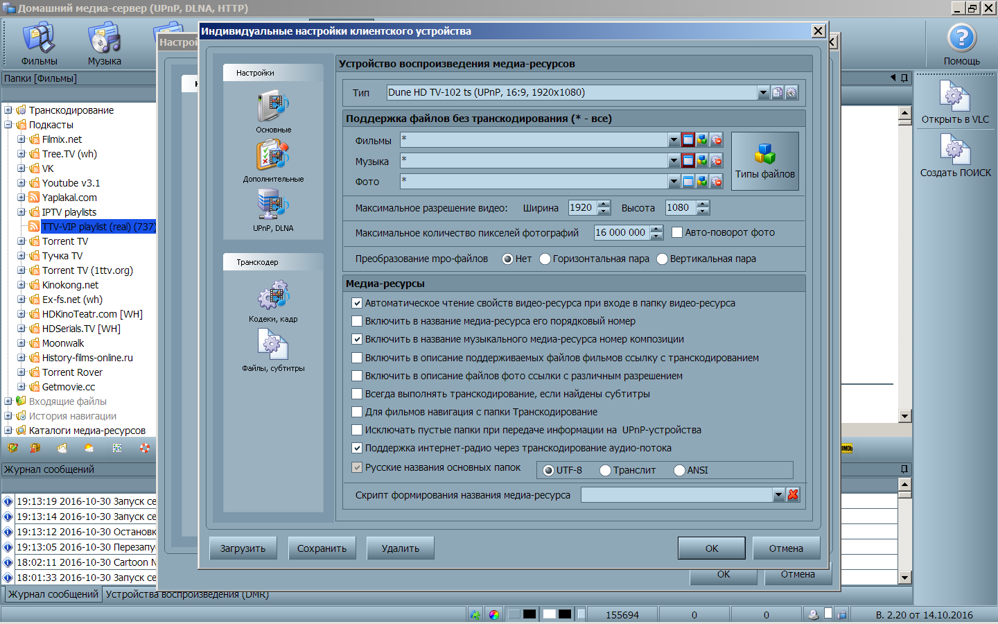
Task: Clear the script field with red X
Action: point(794,494)
